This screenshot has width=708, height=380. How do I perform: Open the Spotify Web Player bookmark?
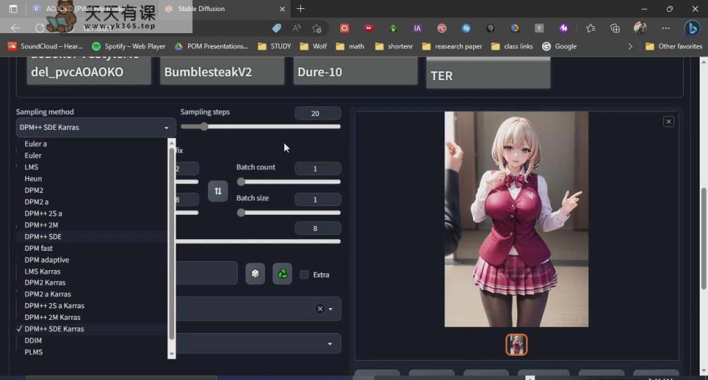(x=129, y=46)
